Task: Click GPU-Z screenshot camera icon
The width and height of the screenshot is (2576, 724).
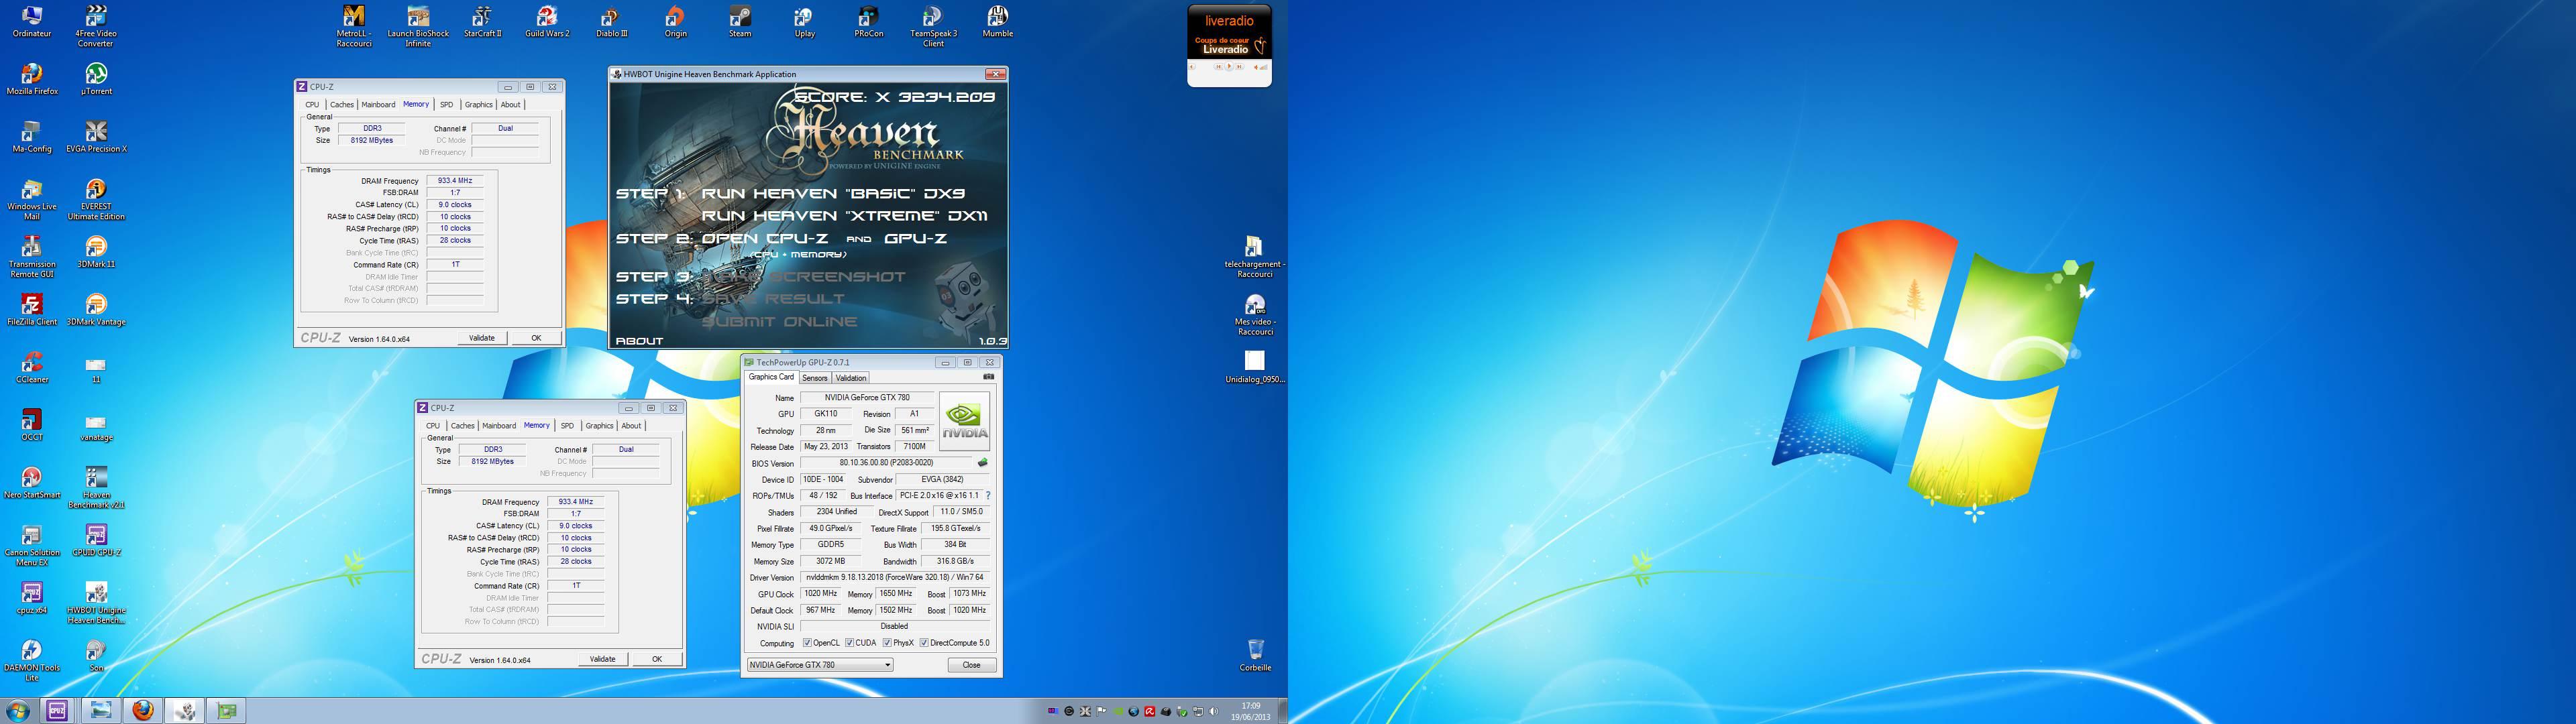Action: point(989,377)
